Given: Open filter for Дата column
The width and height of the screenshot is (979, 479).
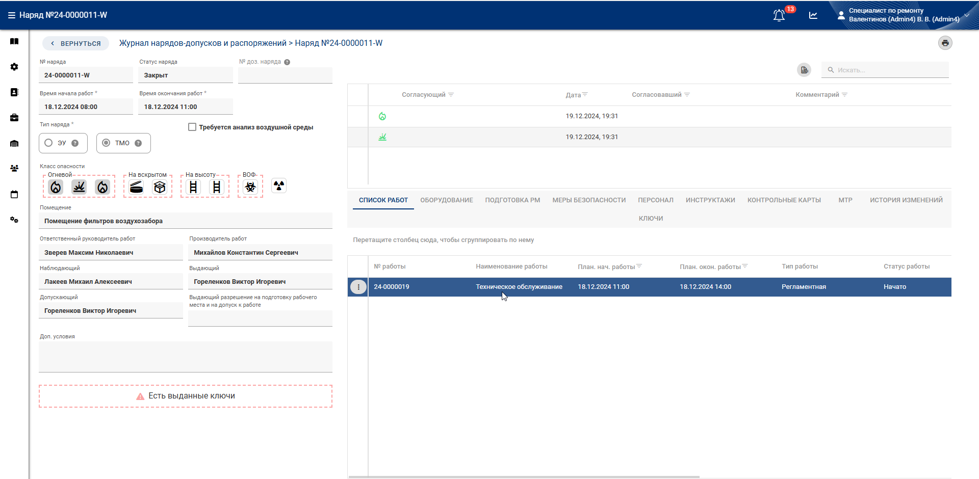Looking at the screenshot, I should click(x=585, y=95).
